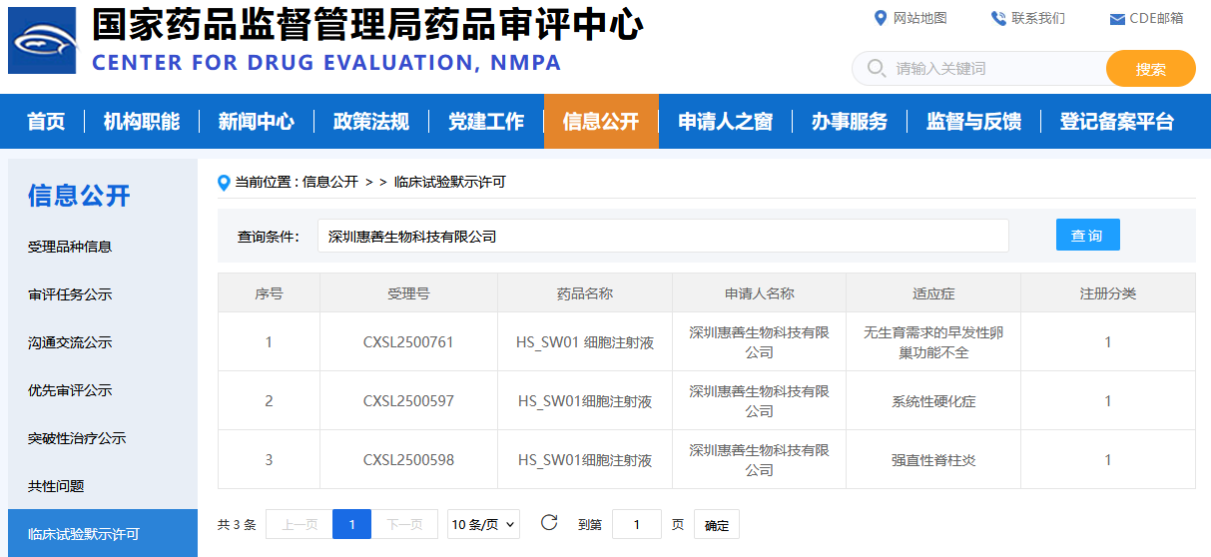The height and width of the screenshot is (557, 1211).
Task: Go to the 申请人之窗 menu
Action: (x=725, y=122)
